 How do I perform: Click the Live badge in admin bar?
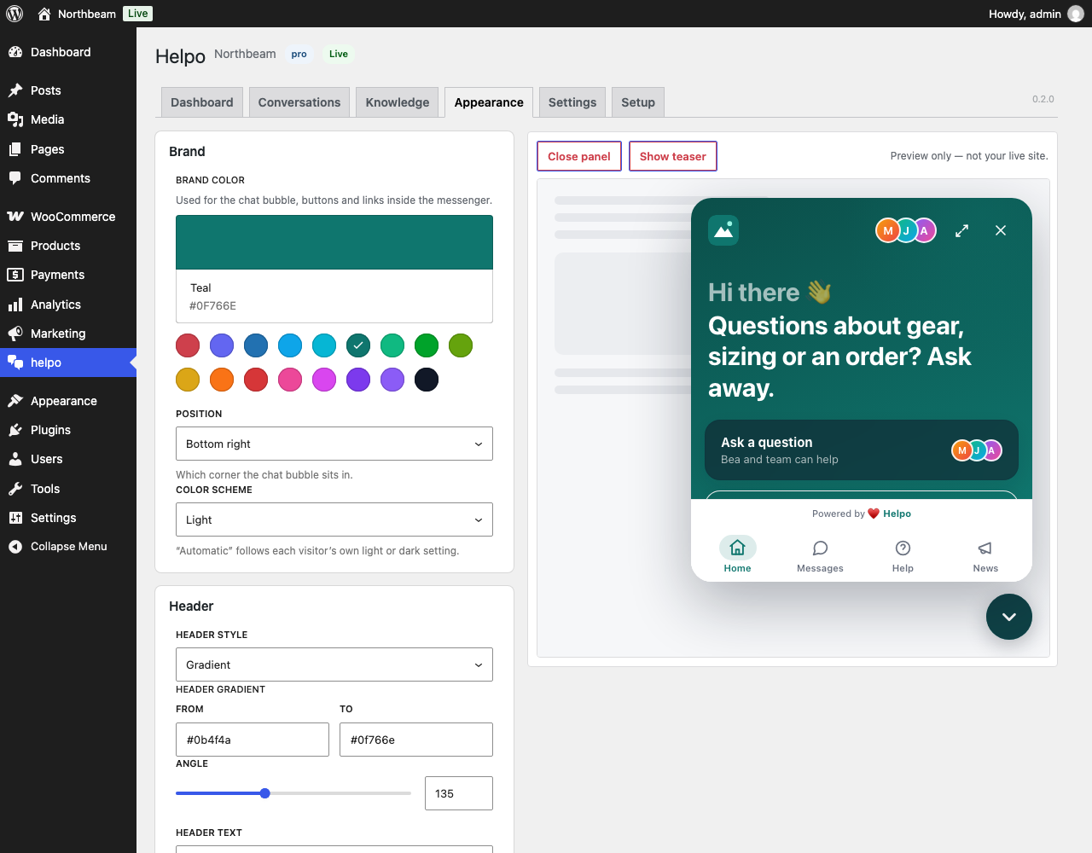click(138, 14)
